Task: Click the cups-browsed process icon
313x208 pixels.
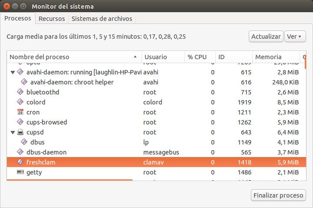Action: [x=20, y=122]
